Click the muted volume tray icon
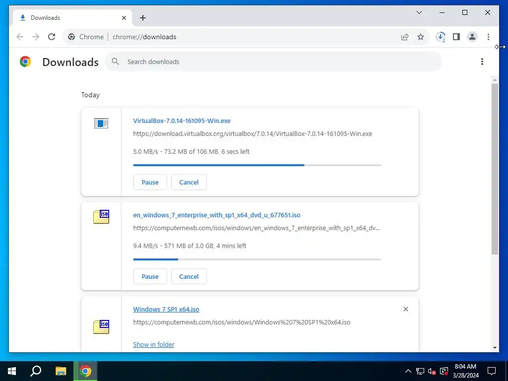This screenshot has width=508, height=381. click(x=432, y=371)
